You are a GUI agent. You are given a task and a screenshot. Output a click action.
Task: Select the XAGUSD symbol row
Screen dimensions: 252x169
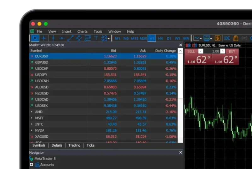[x=103, y=137]
